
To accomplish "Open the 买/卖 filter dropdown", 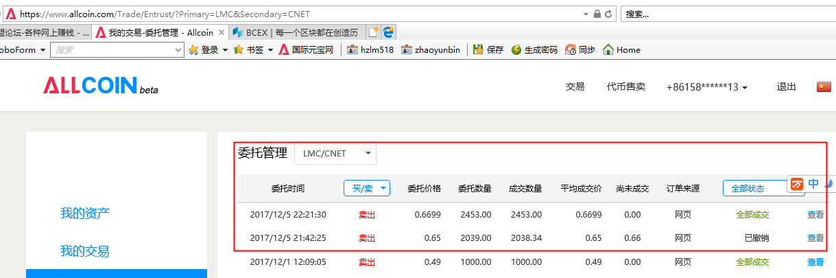I will (367, 188).
